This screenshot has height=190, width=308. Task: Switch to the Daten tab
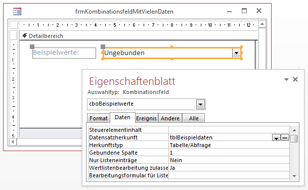tap(122, 117)
